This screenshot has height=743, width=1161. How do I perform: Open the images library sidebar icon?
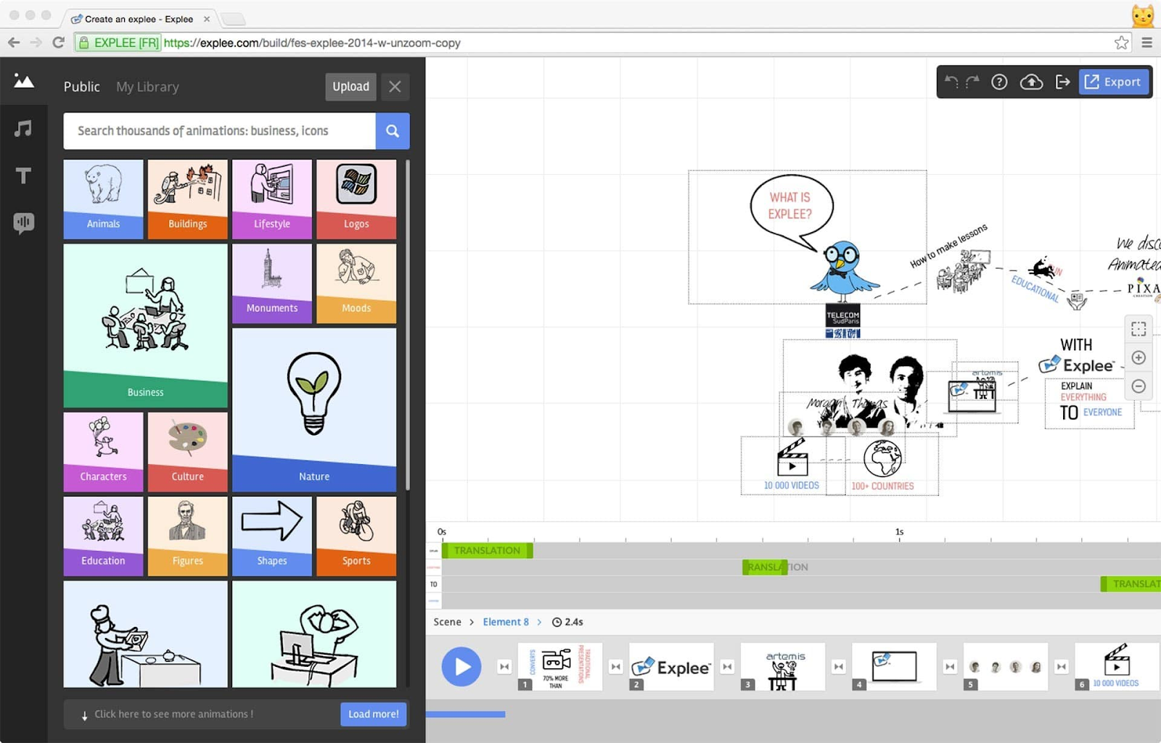coord(23,80)
